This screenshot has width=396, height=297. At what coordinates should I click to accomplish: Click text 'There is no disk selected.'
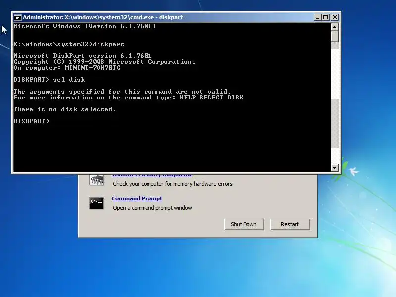click(65, 109)
